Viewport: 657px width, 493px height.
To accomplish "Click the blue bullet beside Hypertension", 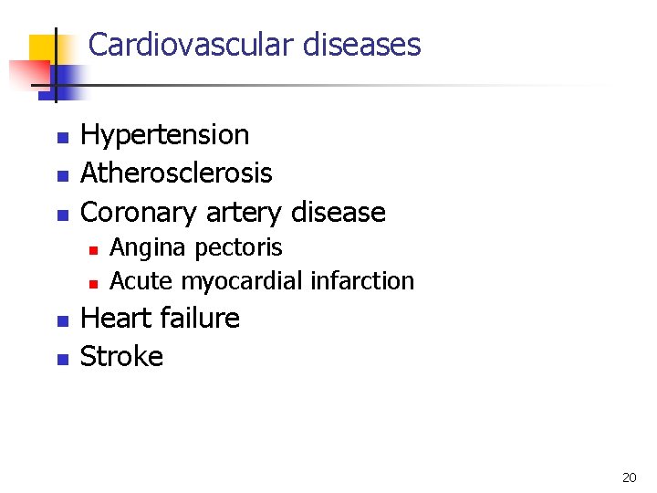I will 63,138.
